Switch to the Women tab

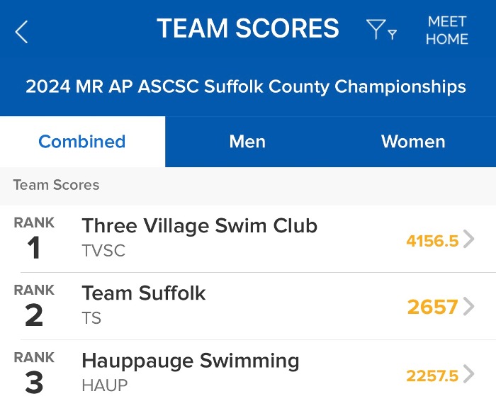(x=413, y=142)
